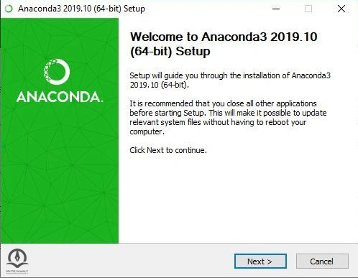Screen dimensions: 358x278
Task: Click the 'It is recommended that you close' paragraph
Action: point(228,117)
